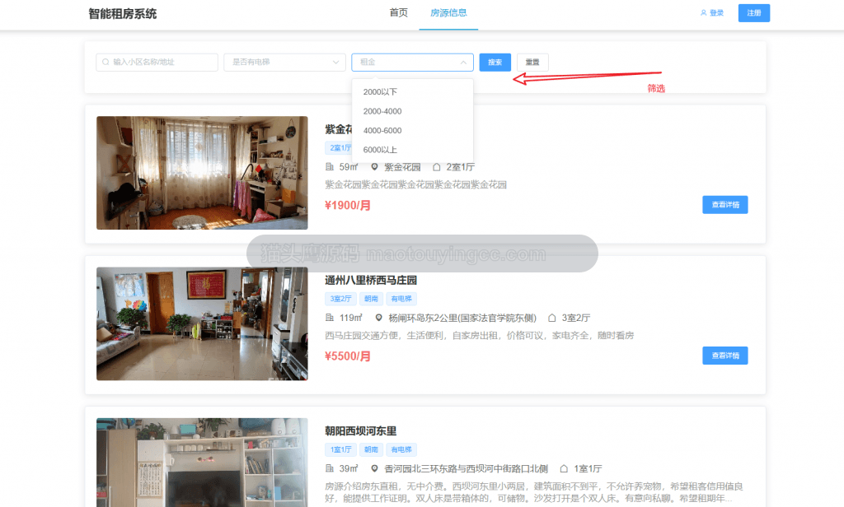Open the 朝阳西坝河东里 listing photo
844x507 pixels.
(202, 463)
